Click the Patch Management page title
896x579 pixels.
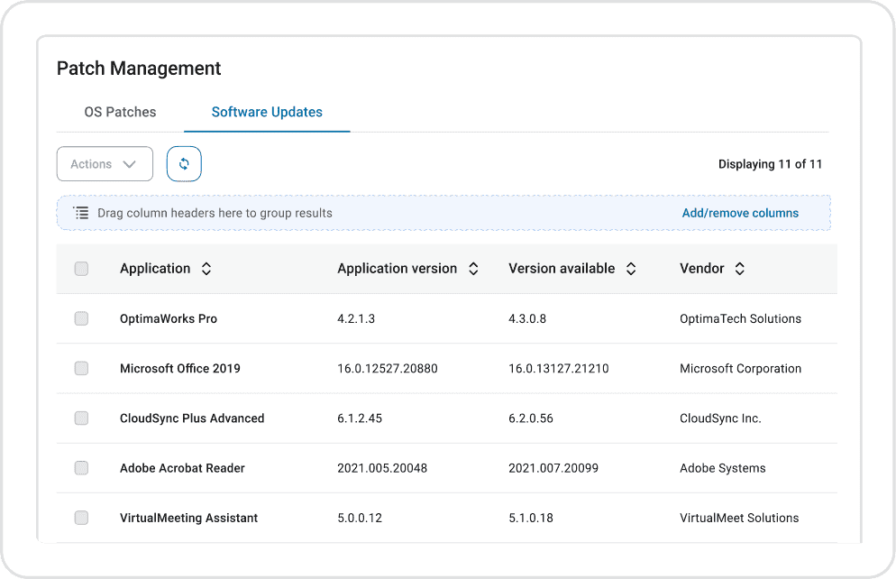point(139,68)
